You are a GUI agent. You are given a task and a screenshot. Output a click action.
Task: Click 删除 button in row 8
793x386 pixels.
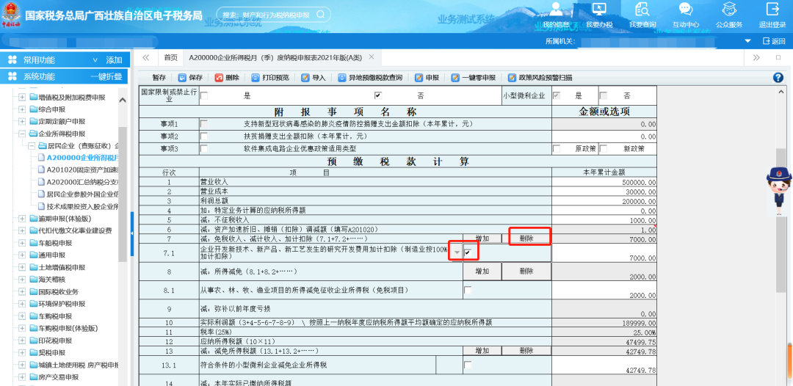click(x=526, y=271)
